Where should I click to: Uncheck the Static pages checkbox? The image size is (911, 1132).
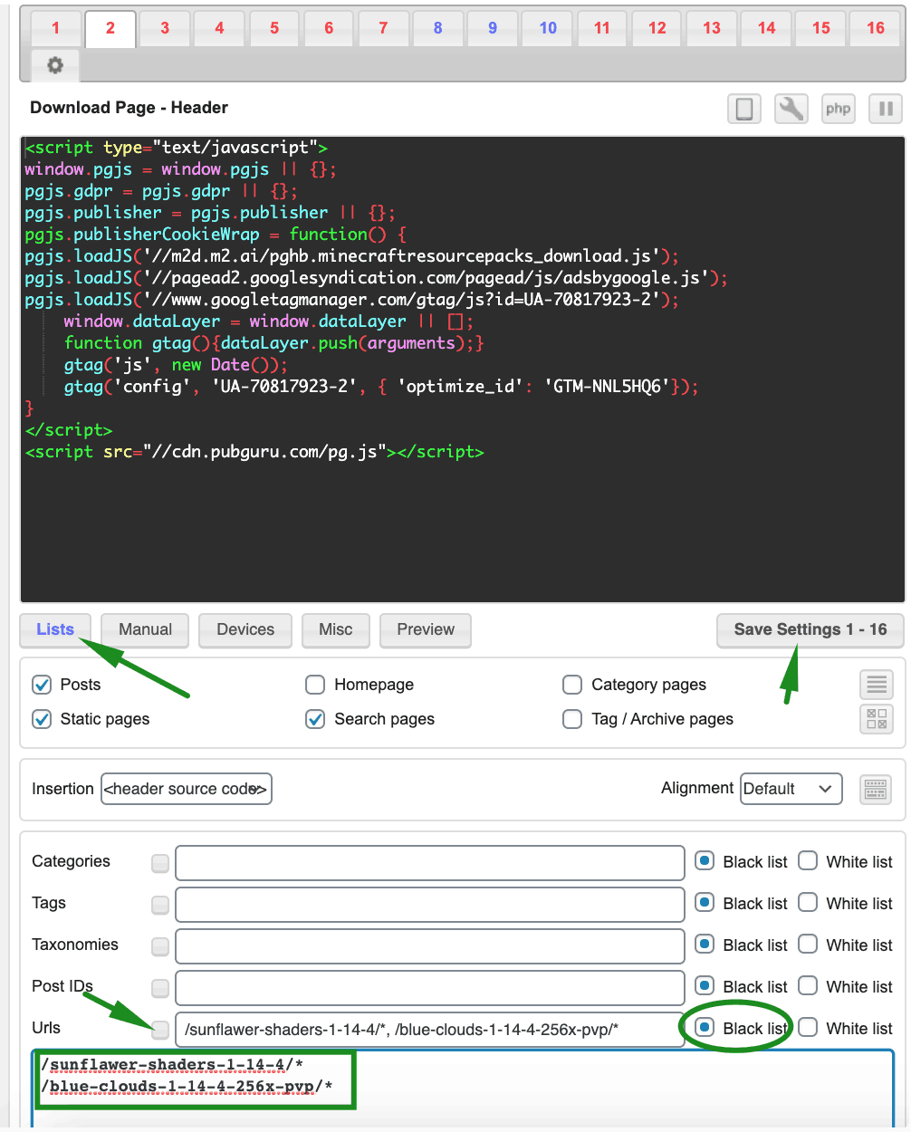(42, 719)
